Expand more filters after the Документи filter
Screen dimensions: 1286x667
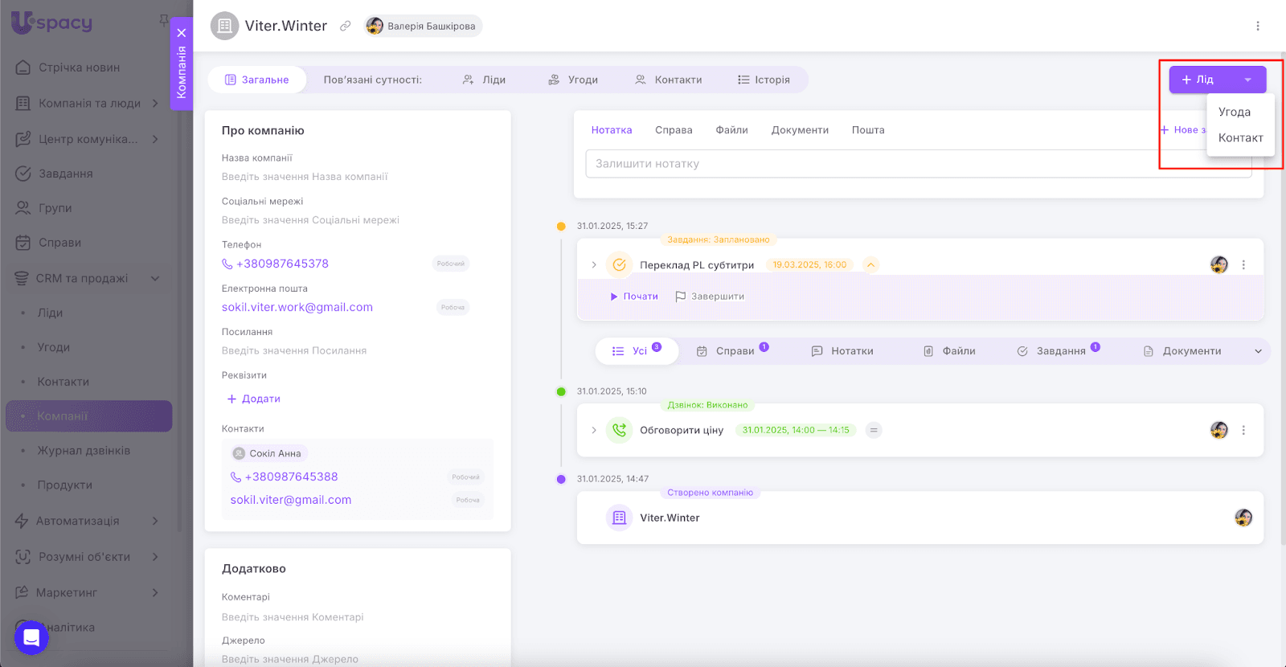click(x=1258, y=351)
